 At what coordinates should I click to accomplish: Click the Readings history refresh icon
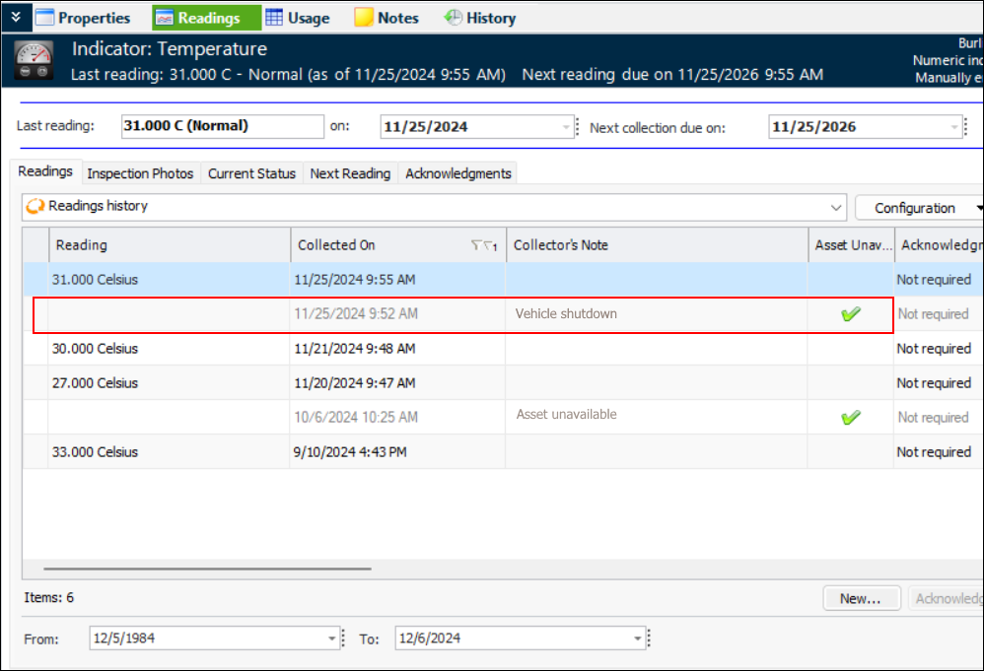(x=35, y=207)
